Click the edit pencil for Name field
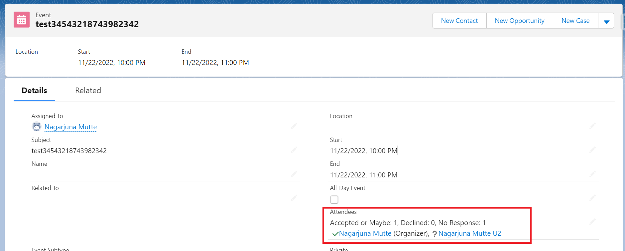 coord(294,174)
